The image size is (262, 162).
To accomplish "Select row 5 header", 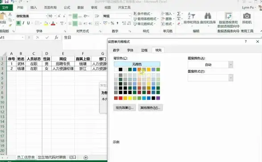I will click(x=2, y=78).
